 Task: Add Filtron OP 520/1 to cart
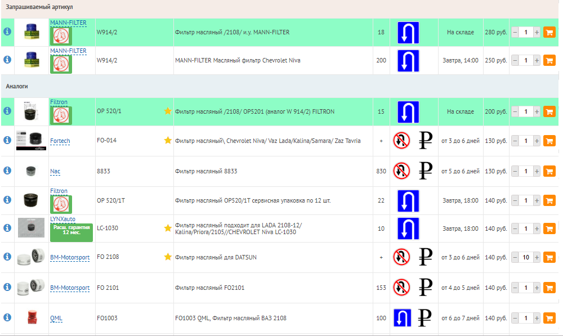pos(549,111)
